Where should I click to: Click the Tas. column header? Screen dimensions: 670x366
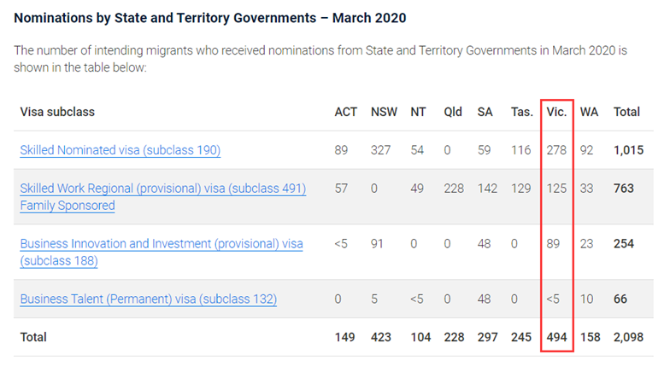pyautogui.click(x=521, y=113)
